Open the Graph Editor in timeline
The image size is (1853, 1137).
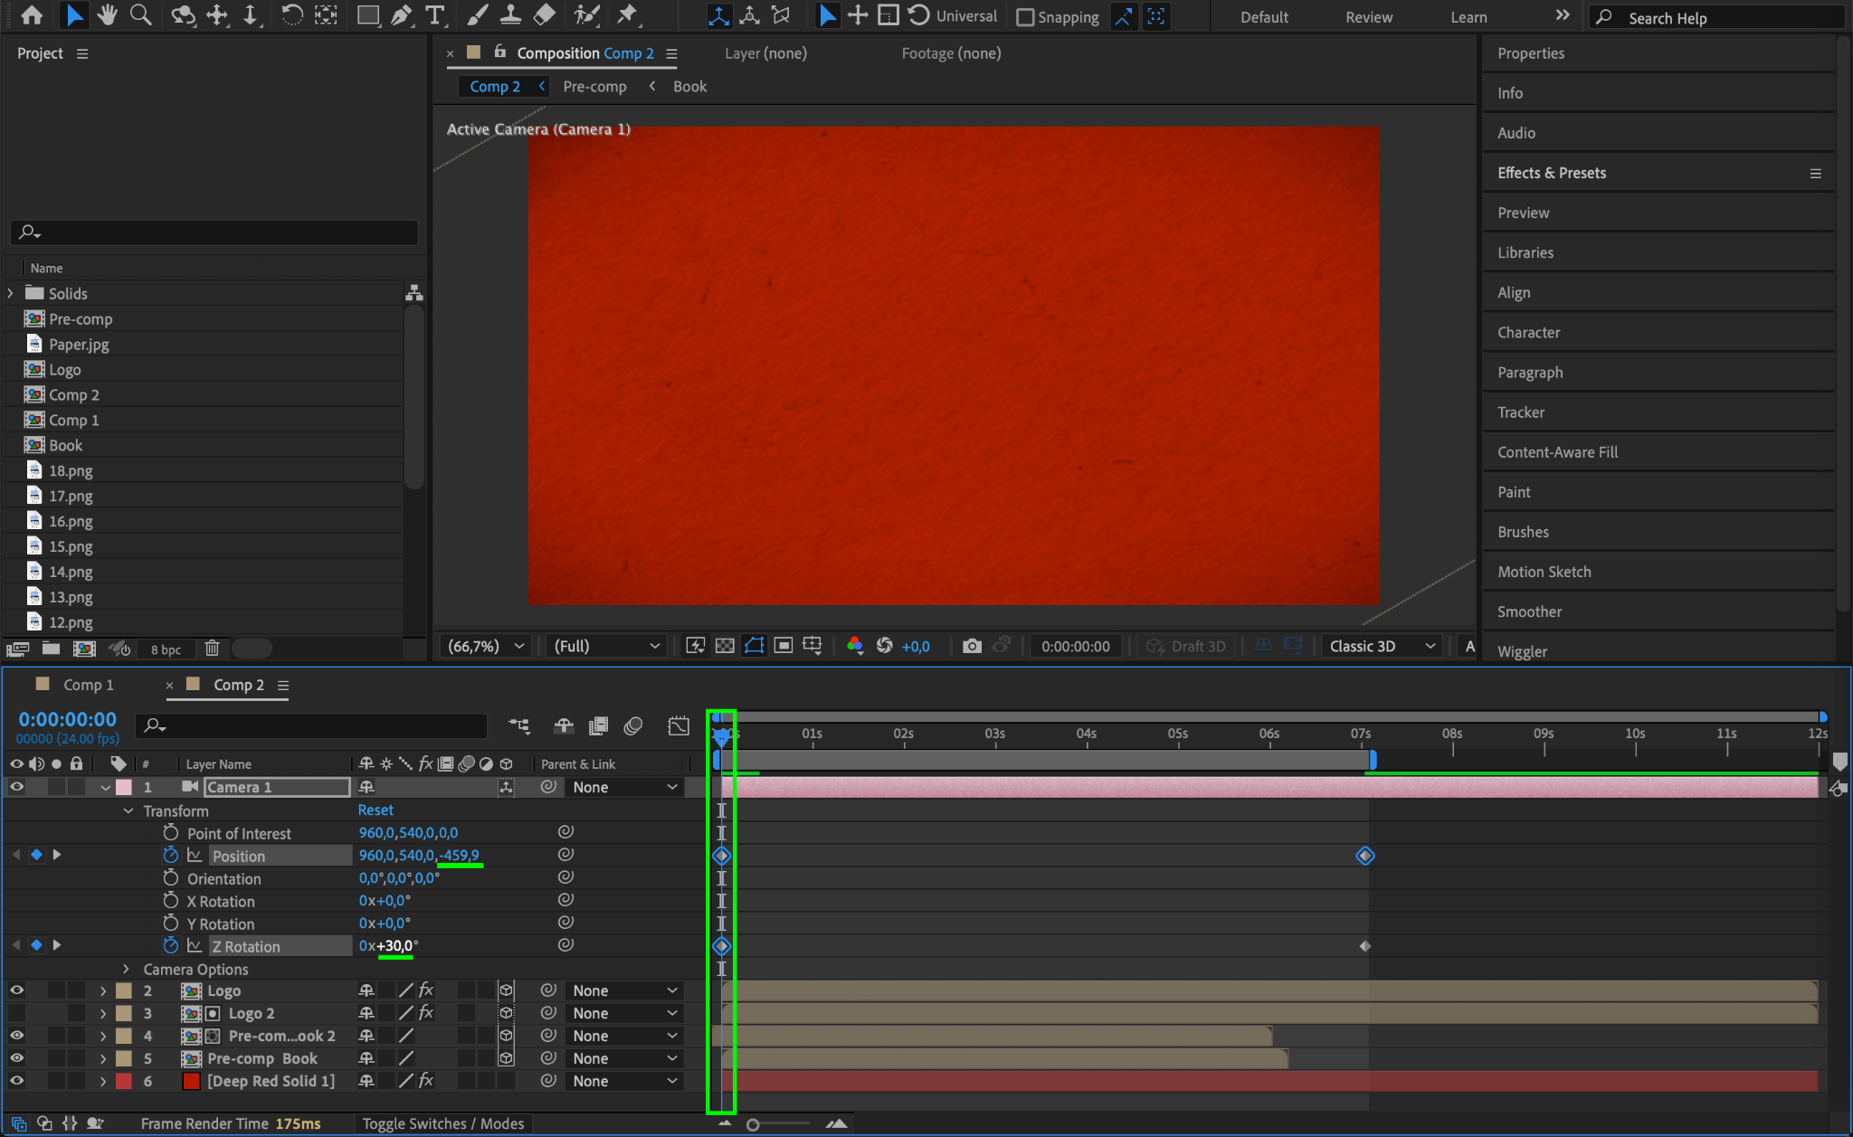(x=678, y=725)
